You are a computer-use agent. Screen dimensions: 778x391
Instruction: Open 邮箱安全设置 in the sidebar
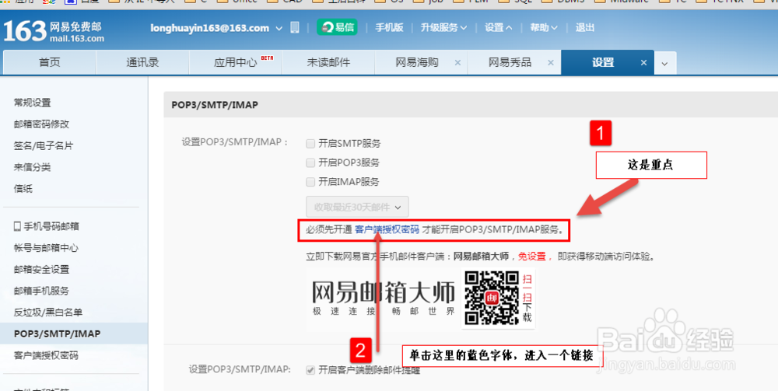pyautogui.click(x=41, y=270)
